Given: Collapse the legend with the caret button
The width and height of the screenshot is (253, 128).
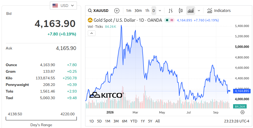Looking at the screenshot, I should [92, 33].
